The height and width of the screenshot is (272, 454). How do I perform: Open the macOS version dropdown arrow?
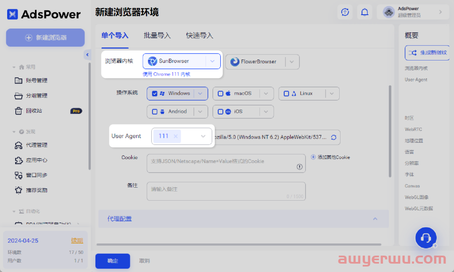[266, 93]
